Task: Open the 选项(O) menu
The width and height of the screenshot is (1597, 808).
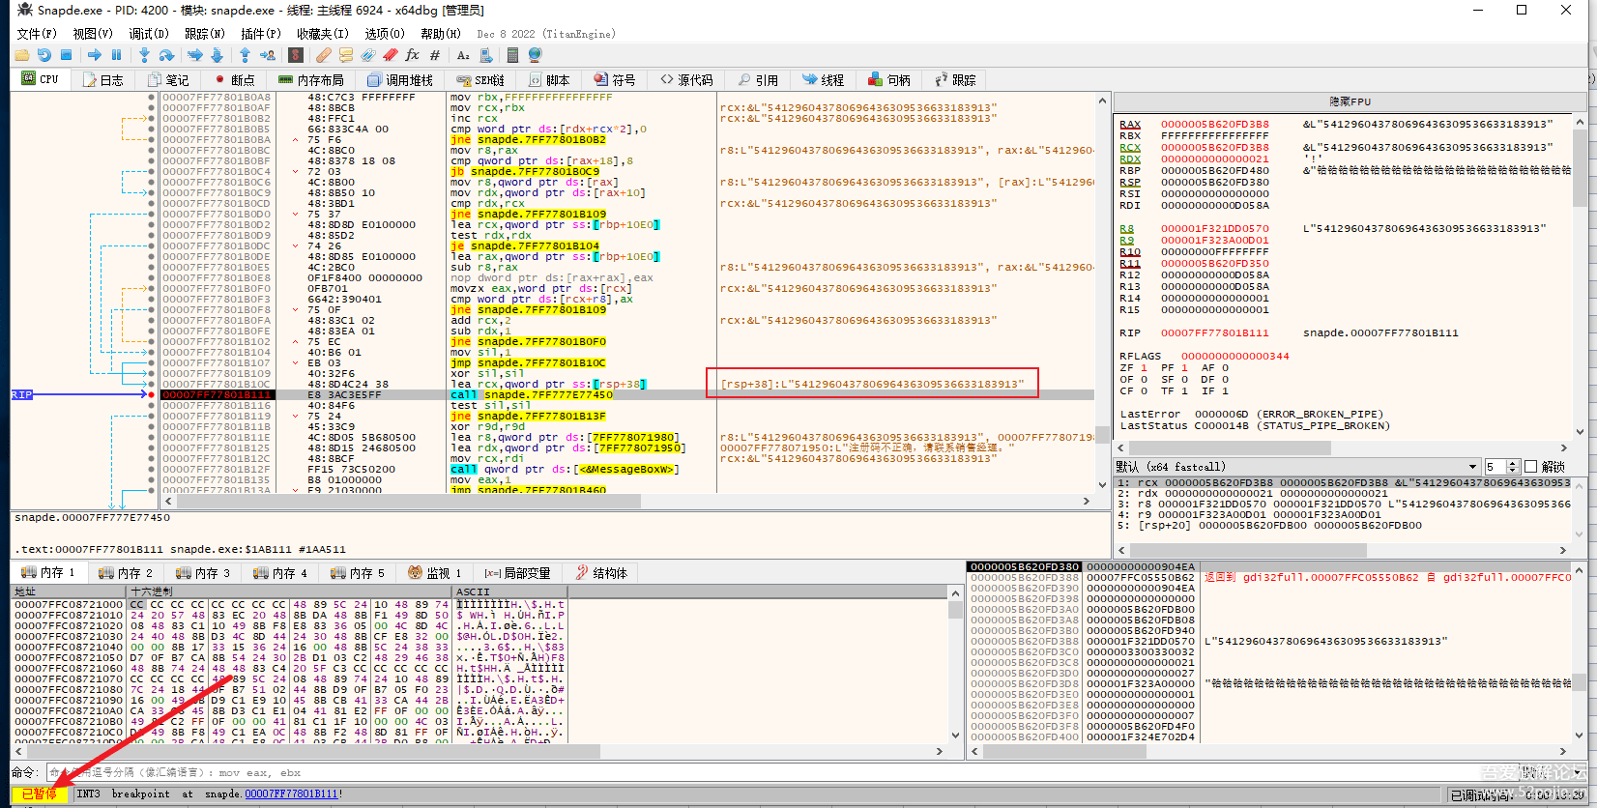Action: pos(385,34)
